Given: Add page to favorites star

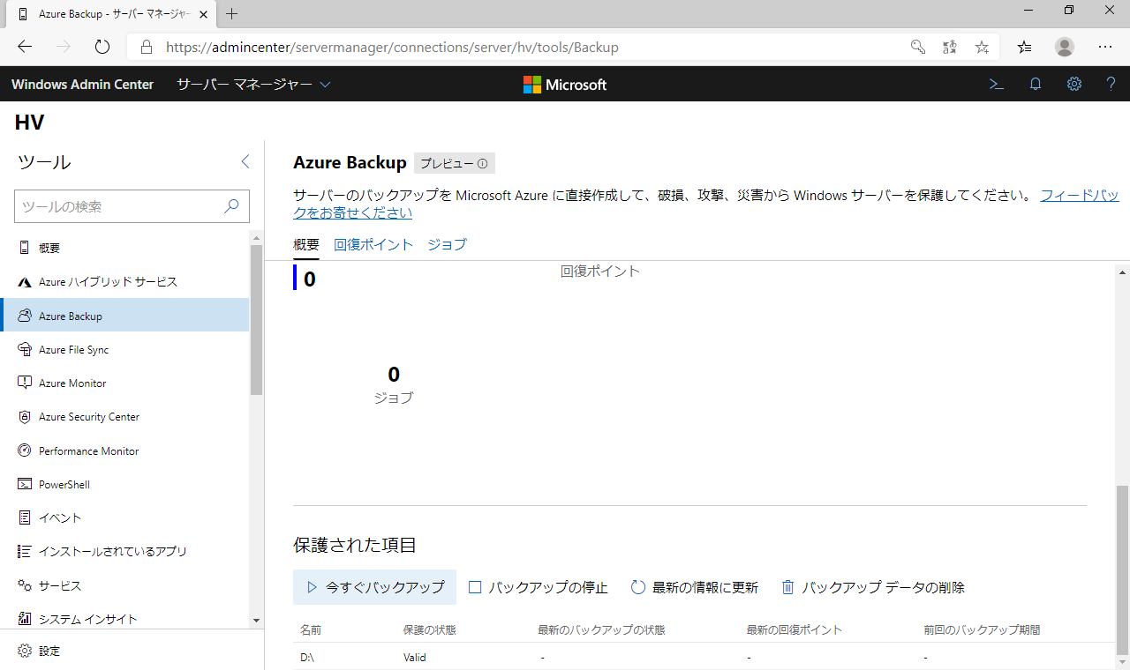Looking at the screenshot, I should tap(982, 48).
